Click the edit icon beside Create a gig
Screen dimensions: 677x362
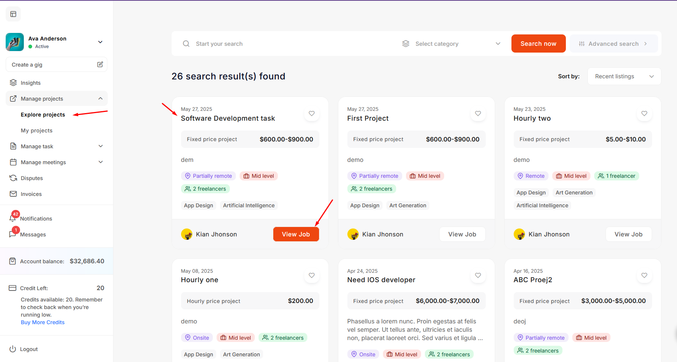click(x=100, y=65)
